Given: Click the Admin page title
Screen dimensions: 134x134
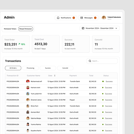Looking at the screenshot, I should coord(9,17).
